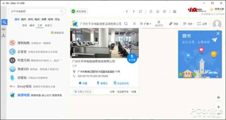
Task: Click the weather 26/35℃ indicator
Action: point(159,24)
